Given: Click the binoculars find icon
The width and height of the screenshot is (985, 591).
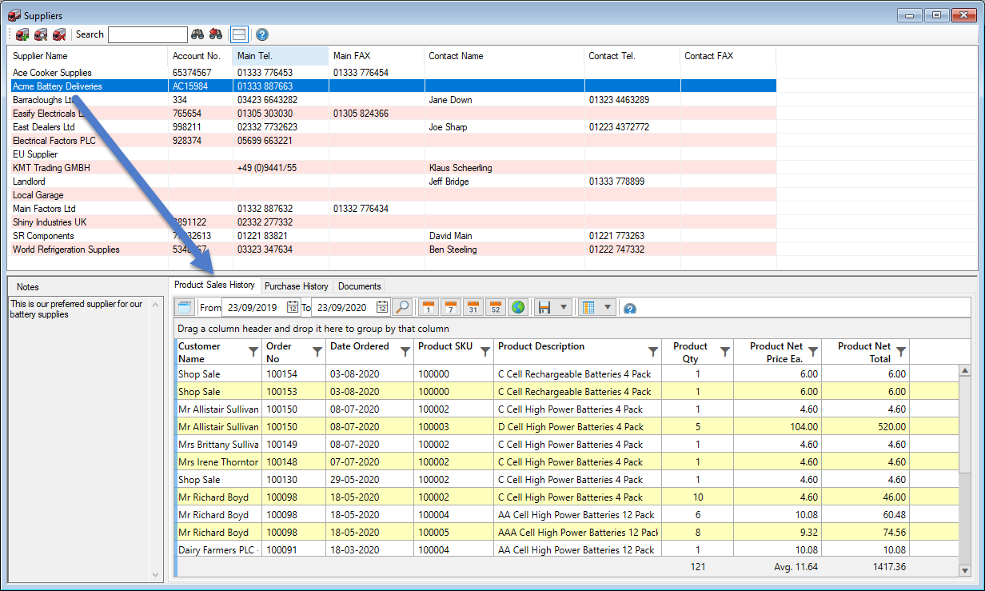Looking at the screenshot, I should pos(197,34).
